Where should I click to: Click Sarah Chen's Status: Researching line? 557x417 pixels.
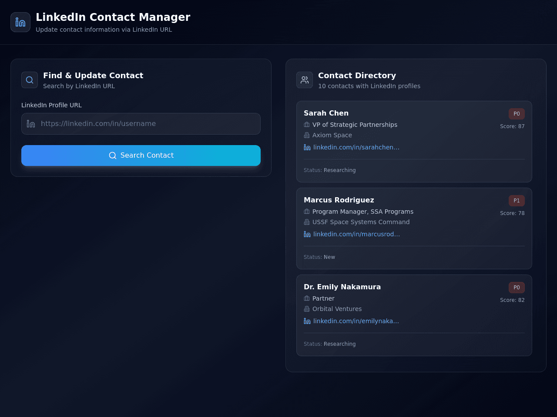click(x=329, y=170)
